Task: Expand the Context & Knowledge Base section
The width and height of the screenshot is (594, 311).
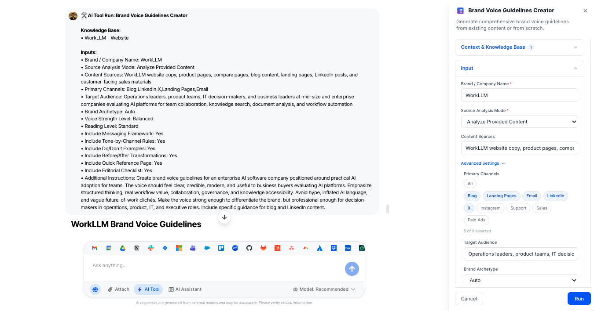Action: coord(519,47)
